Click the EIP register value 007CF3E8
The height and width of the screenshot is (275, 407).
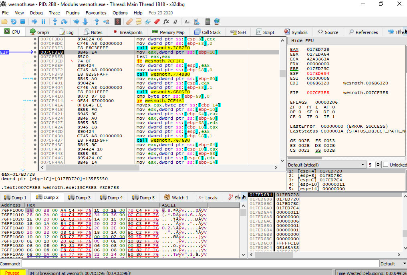(318, 92)
